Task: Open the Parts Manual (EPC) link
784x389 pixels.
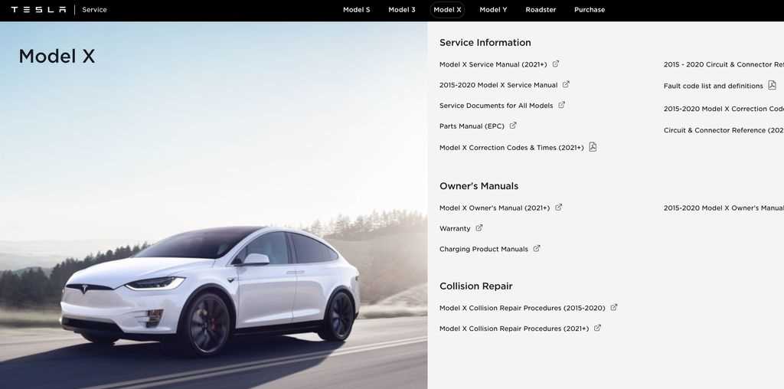Action: (472, 126)
